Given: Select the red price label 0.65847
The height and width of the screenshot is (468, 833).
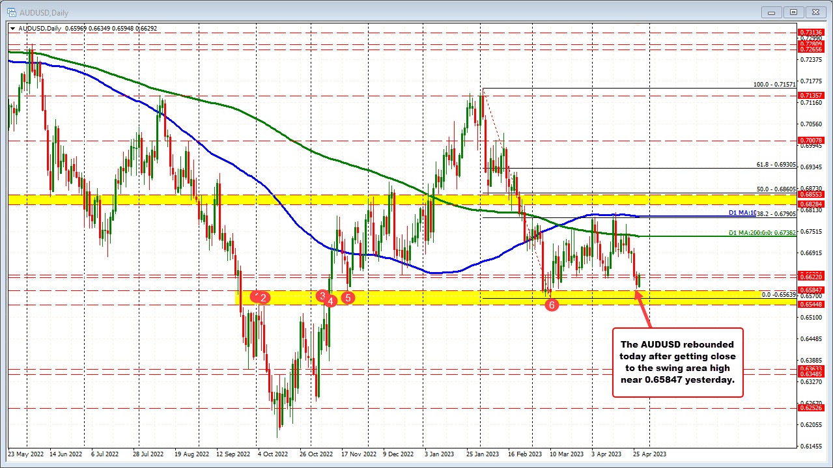Looking at the screenshot, I should (x=811, y=290).
